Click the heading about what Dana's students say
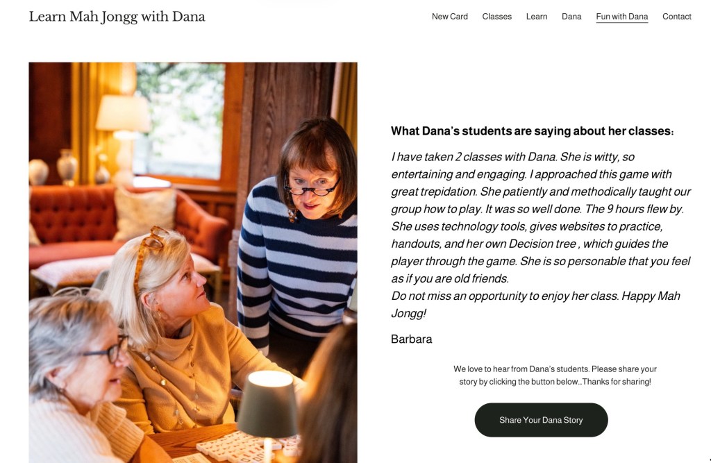This screenshot has width=711, height=463. pos(533,131)
